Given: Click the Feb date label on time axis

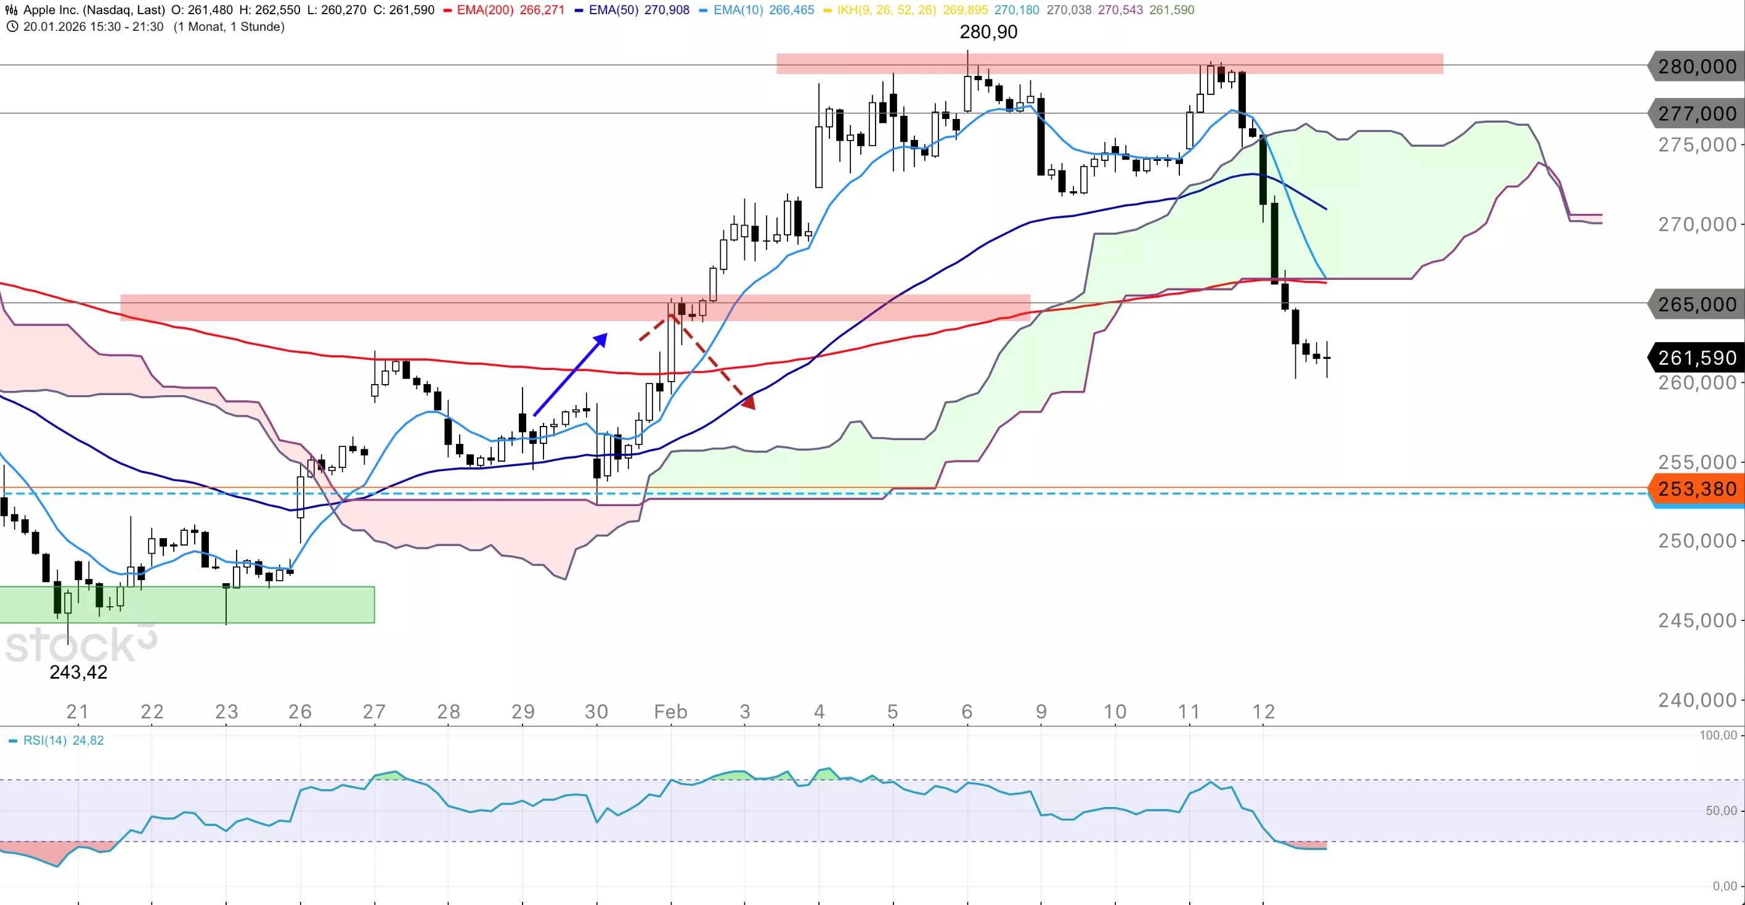Looking at the screenshot, I should pos(670,711).
